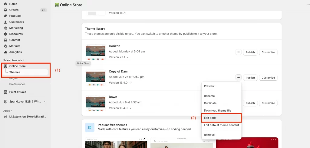Click the LitExtension Store Migration app icon
This screenshot has height=148, width=310.
5,117
